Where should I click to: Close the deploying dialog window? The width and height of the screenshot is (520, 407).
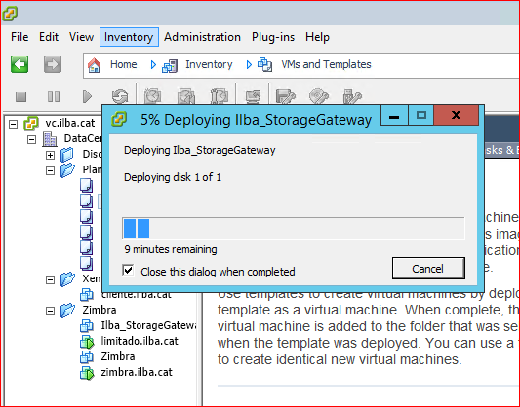(x=457, y=116)
